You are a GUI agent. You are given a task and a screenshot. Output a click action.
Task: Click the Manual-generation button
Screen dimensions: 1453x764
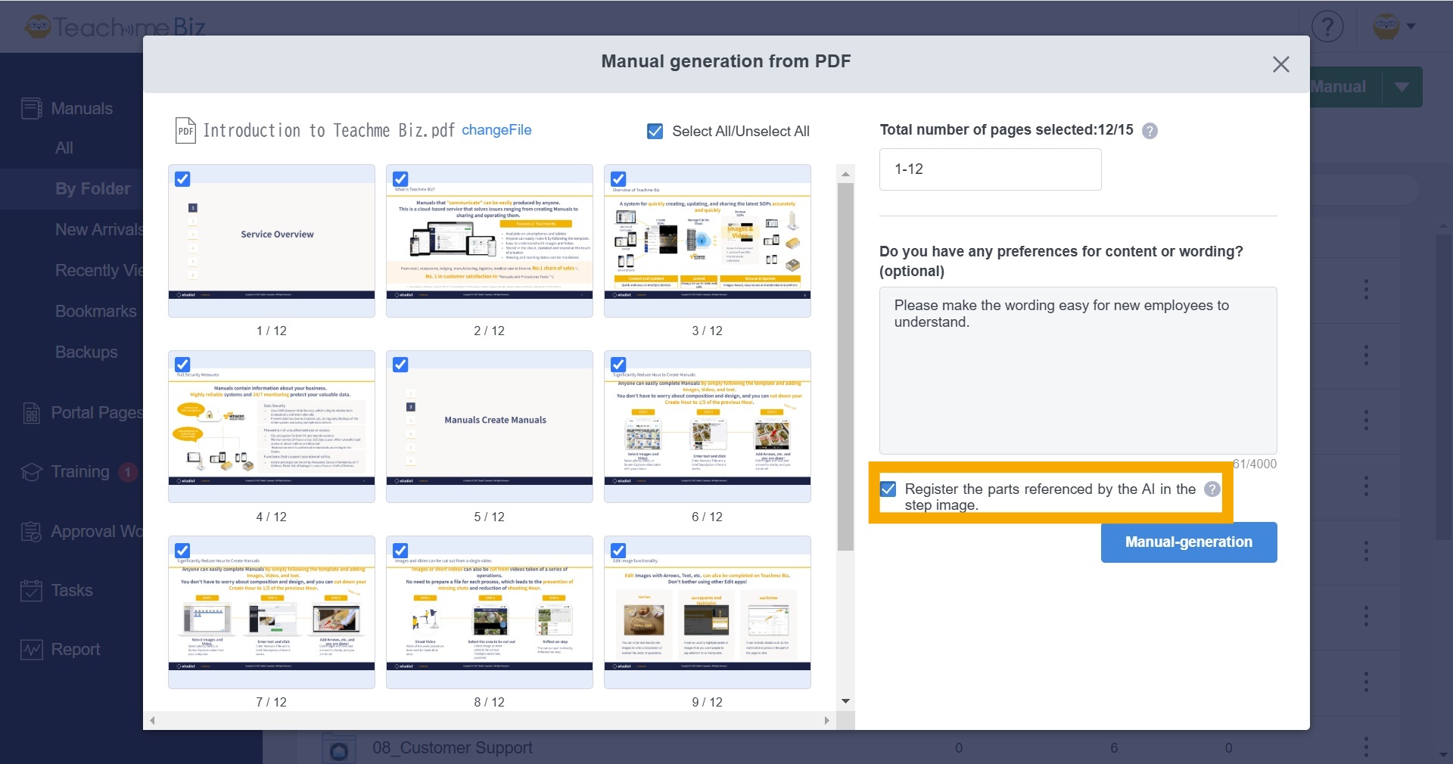1188,542
